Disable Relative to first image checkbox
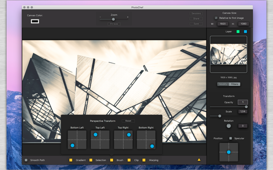 [216, 18]
